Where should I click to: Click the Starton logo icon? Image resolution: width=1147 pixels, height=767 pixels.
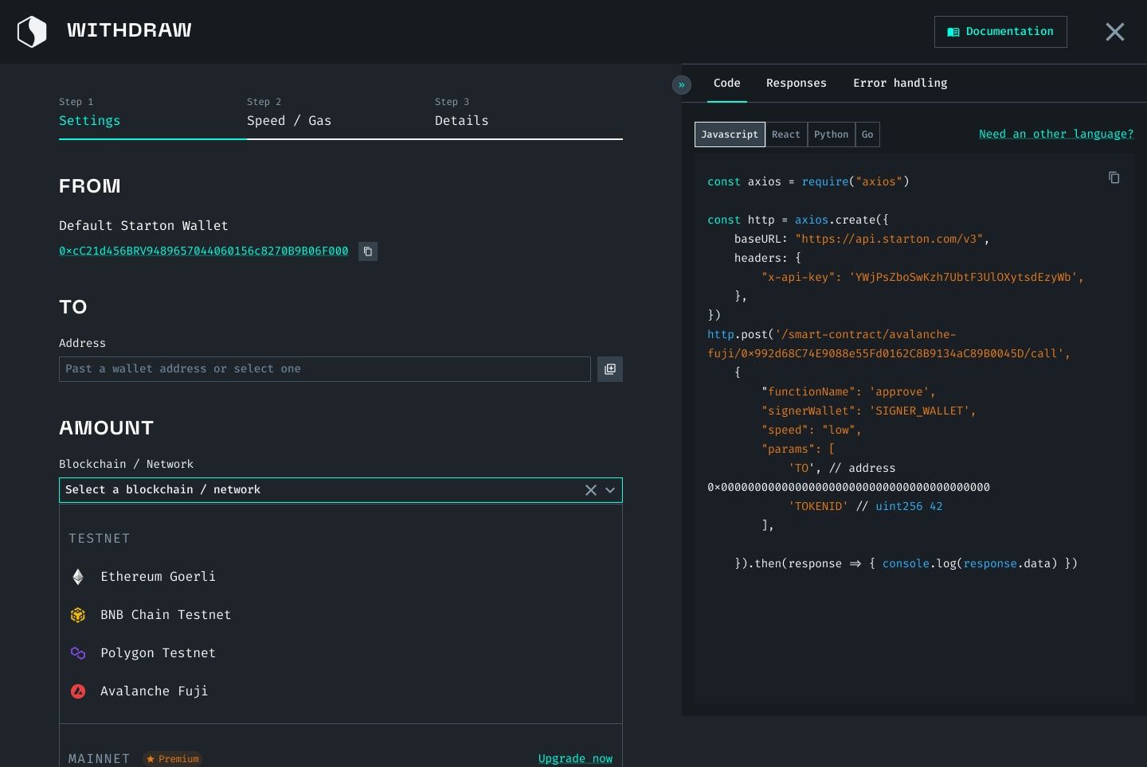pos(32,32)
